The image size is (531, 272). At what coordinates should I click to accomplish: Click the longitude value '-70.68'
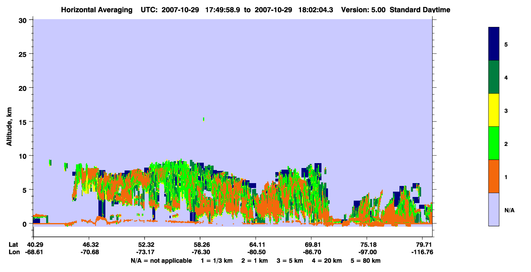pyautogui.click(x=89, y=252)
